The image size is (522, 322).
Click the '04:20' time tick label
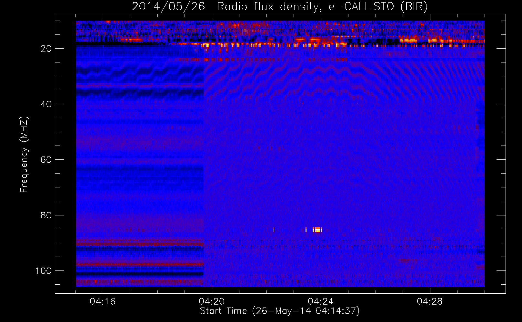(212, 302)
